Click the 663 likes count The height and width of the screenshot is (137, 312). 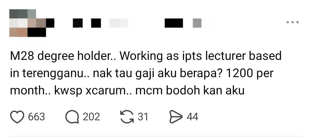[36, 117]
